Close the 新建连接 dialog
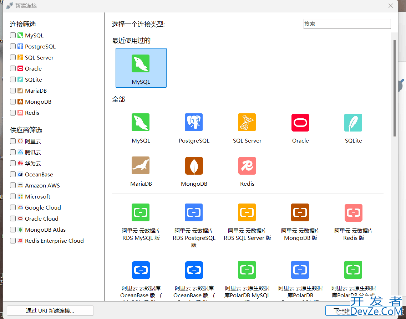This screenshot has height=319, width=406. tap(391, 6)
